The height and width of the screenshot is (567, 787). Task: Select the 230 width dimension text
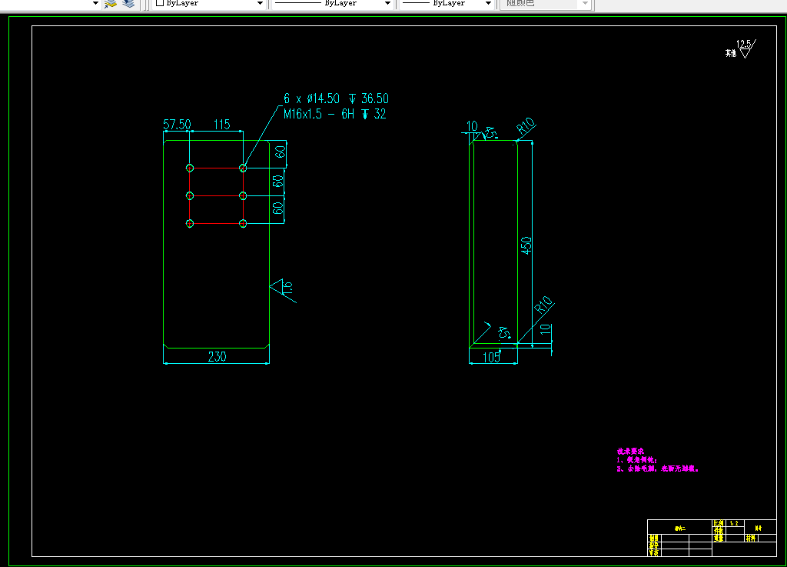tap(218, 356)
